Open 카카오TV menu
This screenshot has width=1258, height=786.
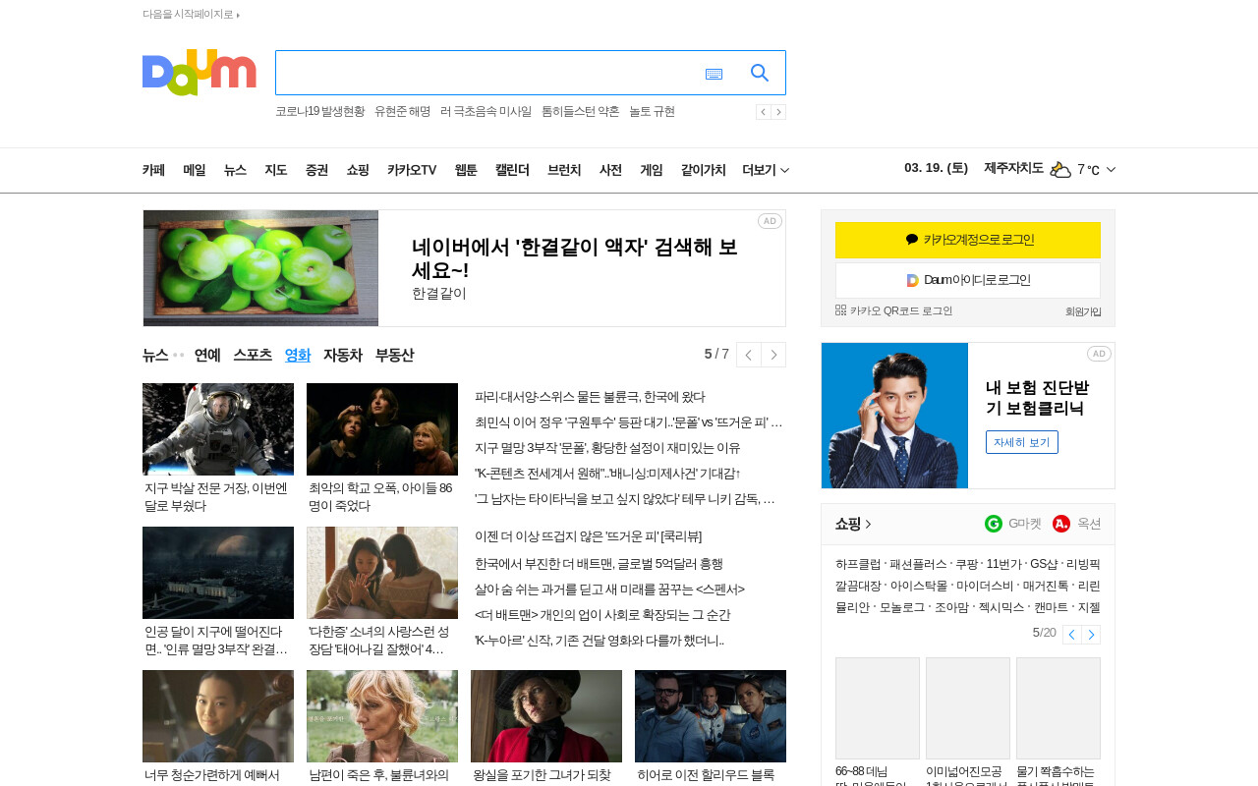click(412, 170)
